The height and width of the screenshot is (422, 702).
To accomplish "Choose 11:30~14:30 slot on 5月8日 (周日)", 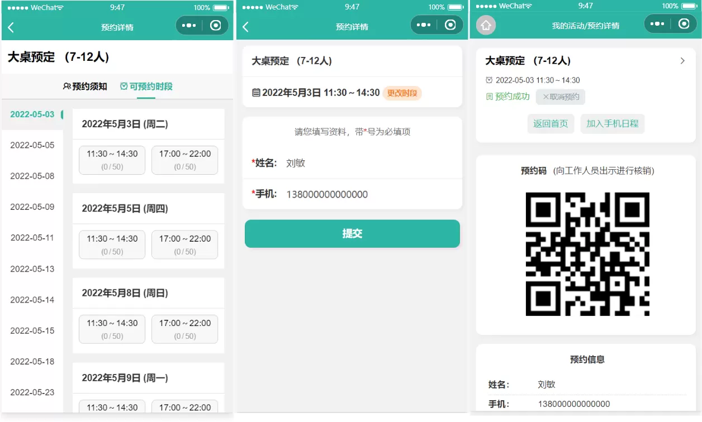I will (112, 329).
